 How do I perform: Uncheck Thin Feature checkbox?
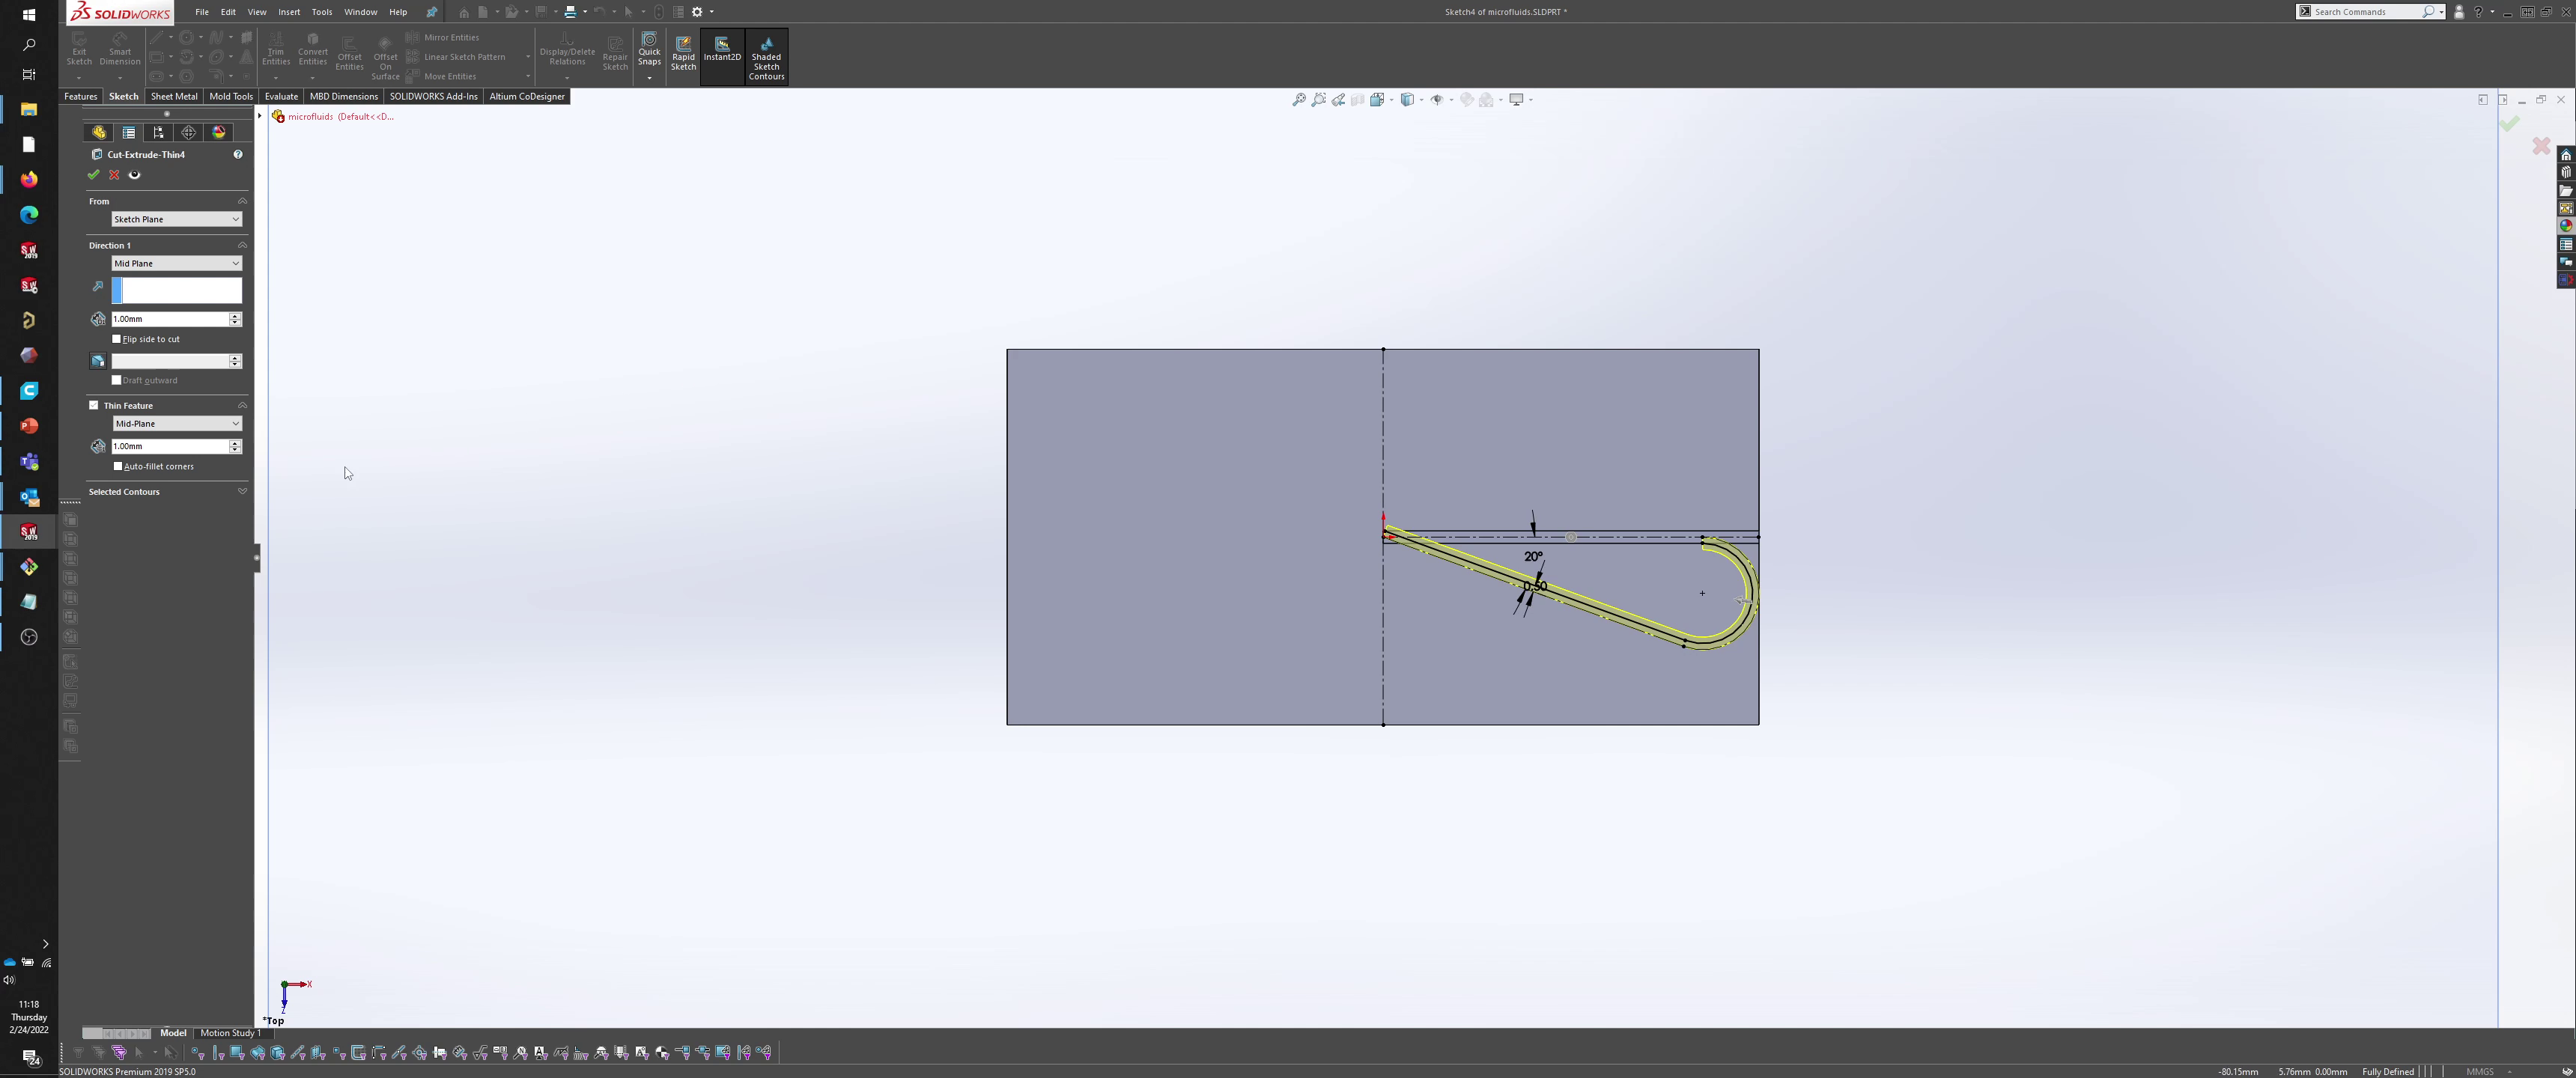pos(94,405)
